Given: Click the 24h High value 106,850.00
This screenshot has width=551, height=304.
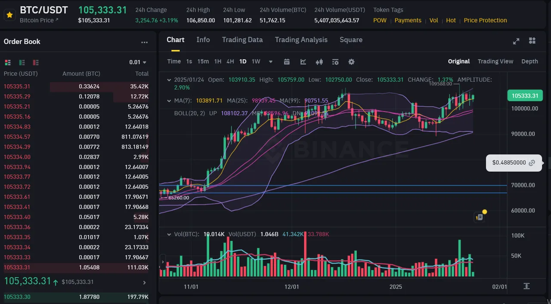Looking at the screenshot, I should click(x=201, y=20).
